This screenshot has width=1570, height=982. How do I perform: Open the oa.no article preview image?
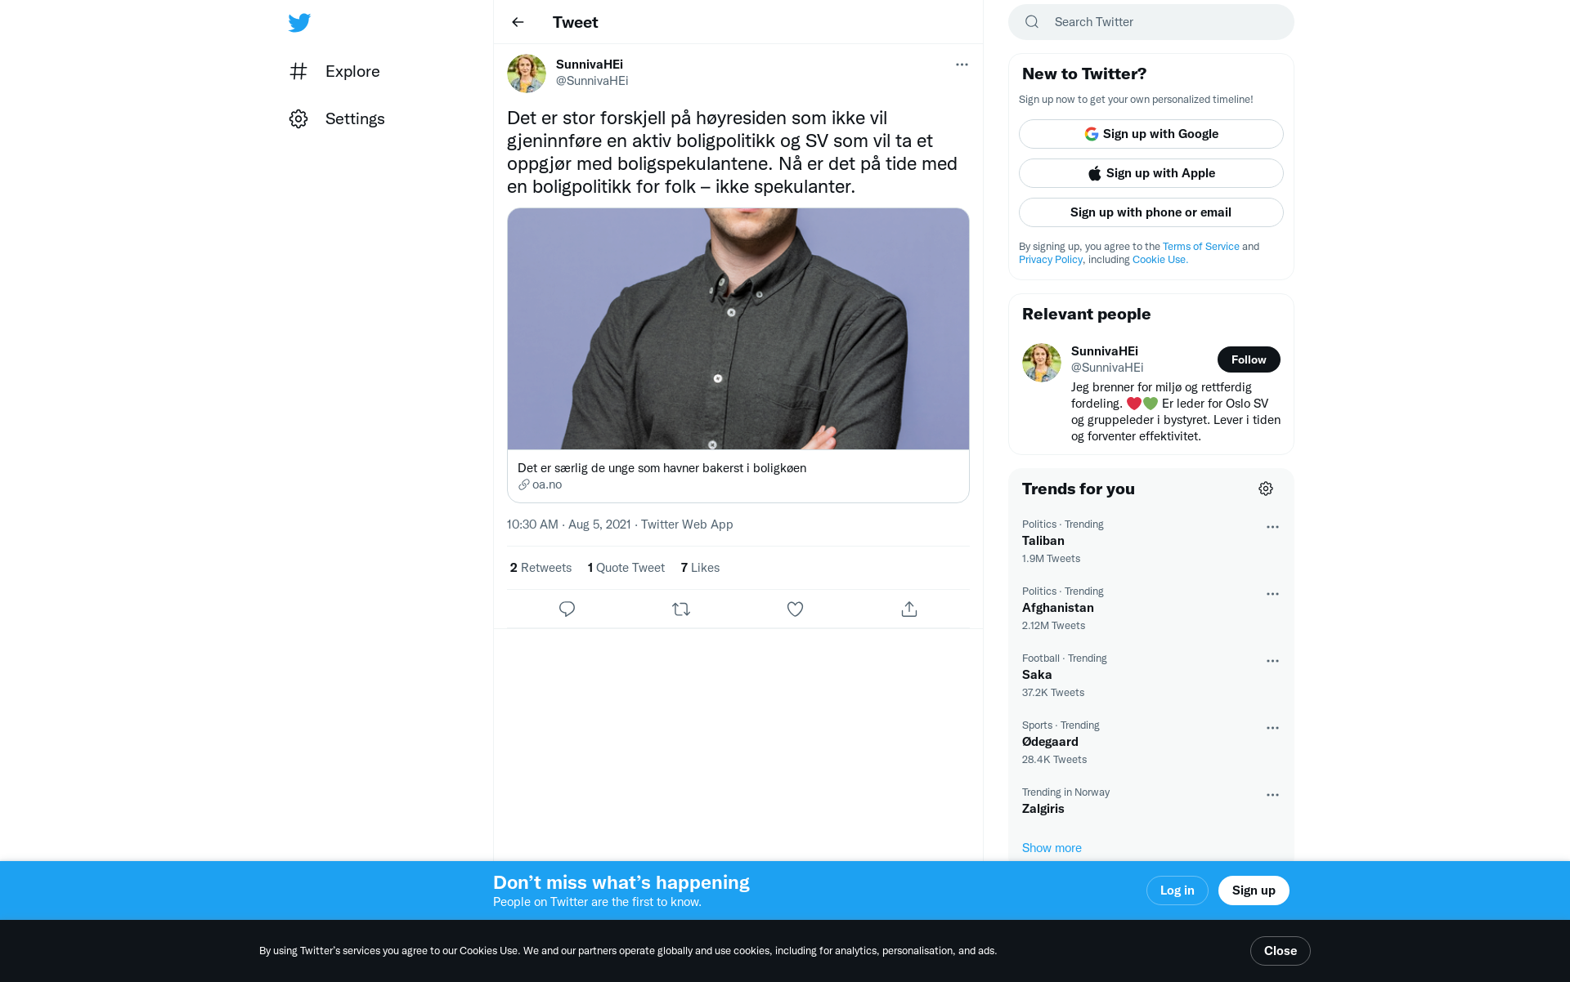[x=738, y=328]
